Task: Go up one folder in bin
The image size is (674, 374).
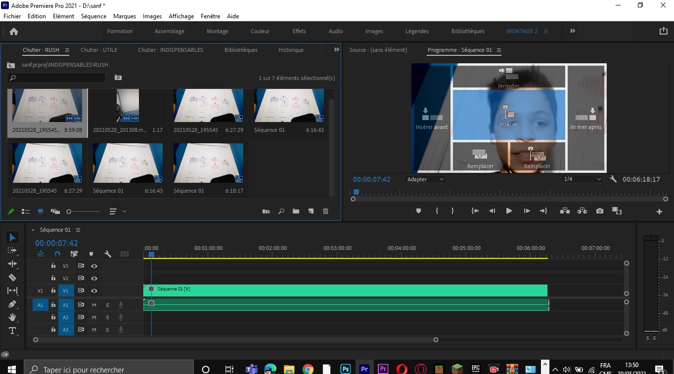Action: 11,65
